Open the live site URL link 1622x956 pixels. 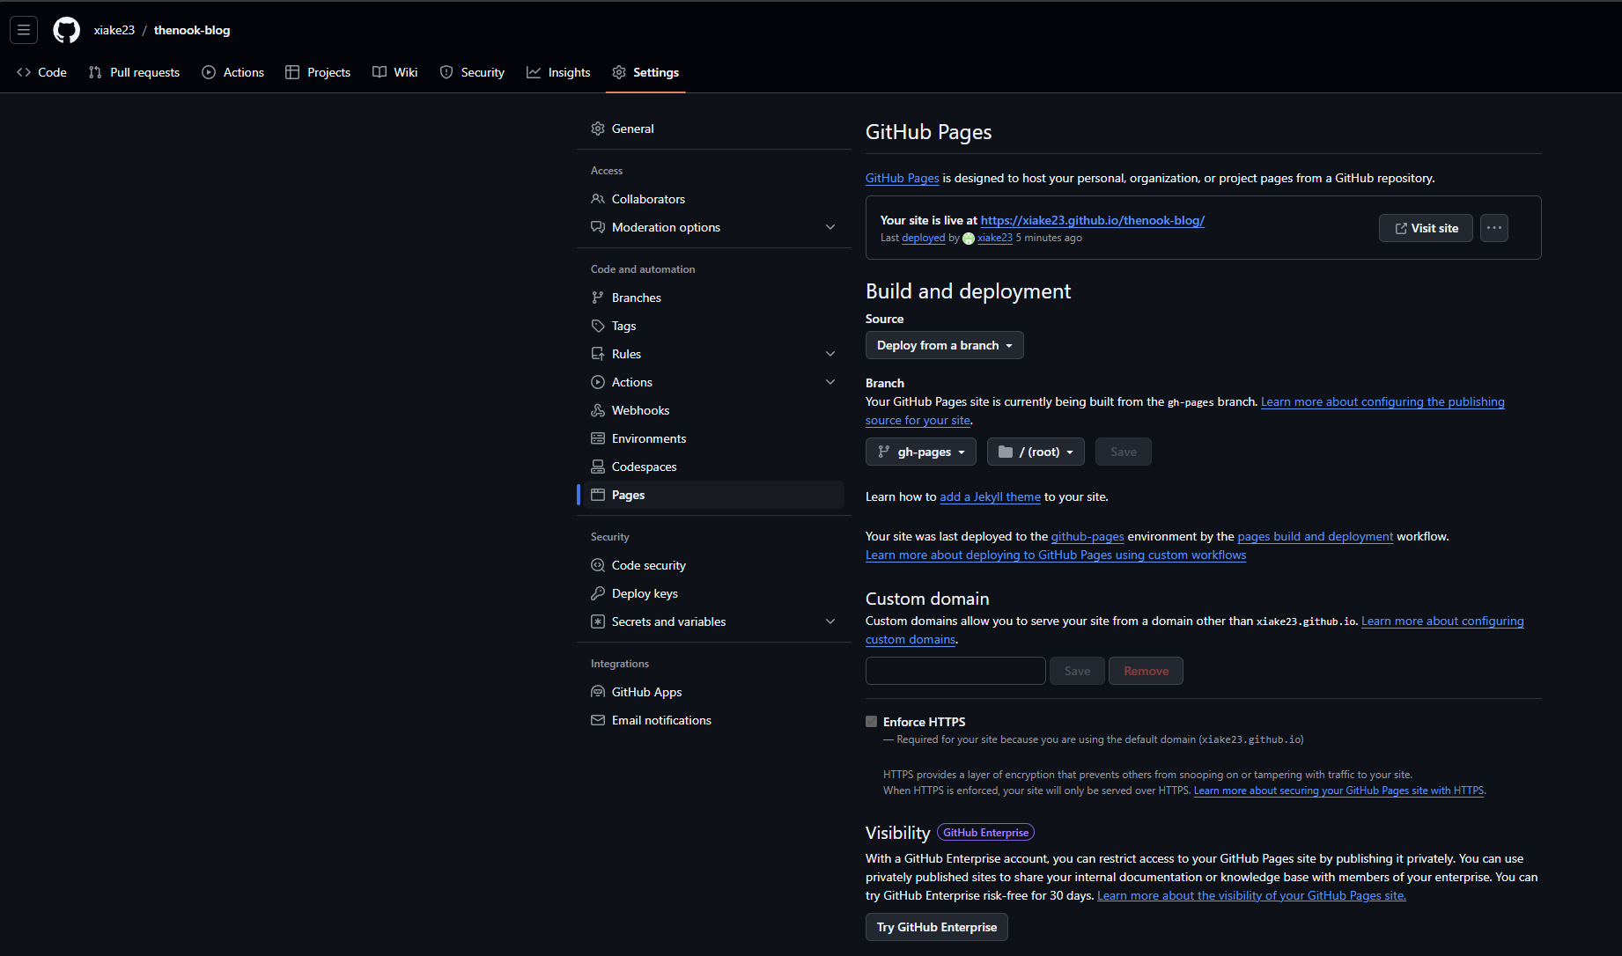pos(1093,220)
